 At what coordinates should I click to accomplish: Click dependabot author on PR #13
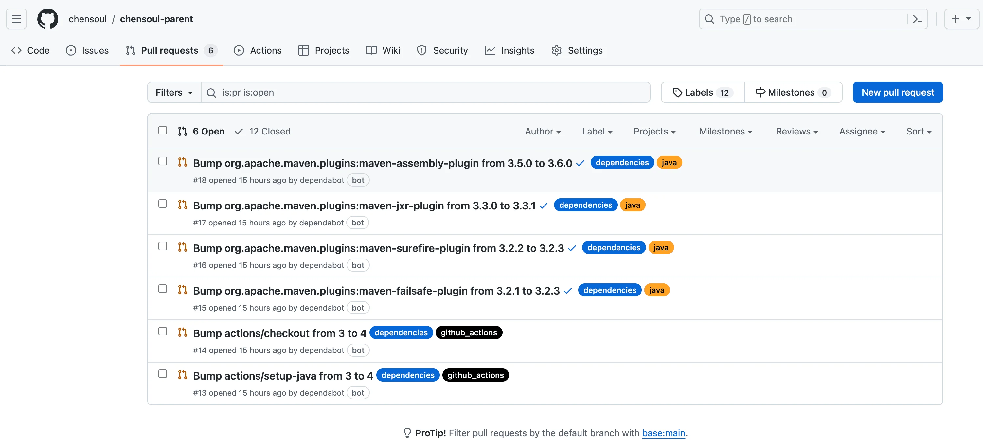(322, 393)
